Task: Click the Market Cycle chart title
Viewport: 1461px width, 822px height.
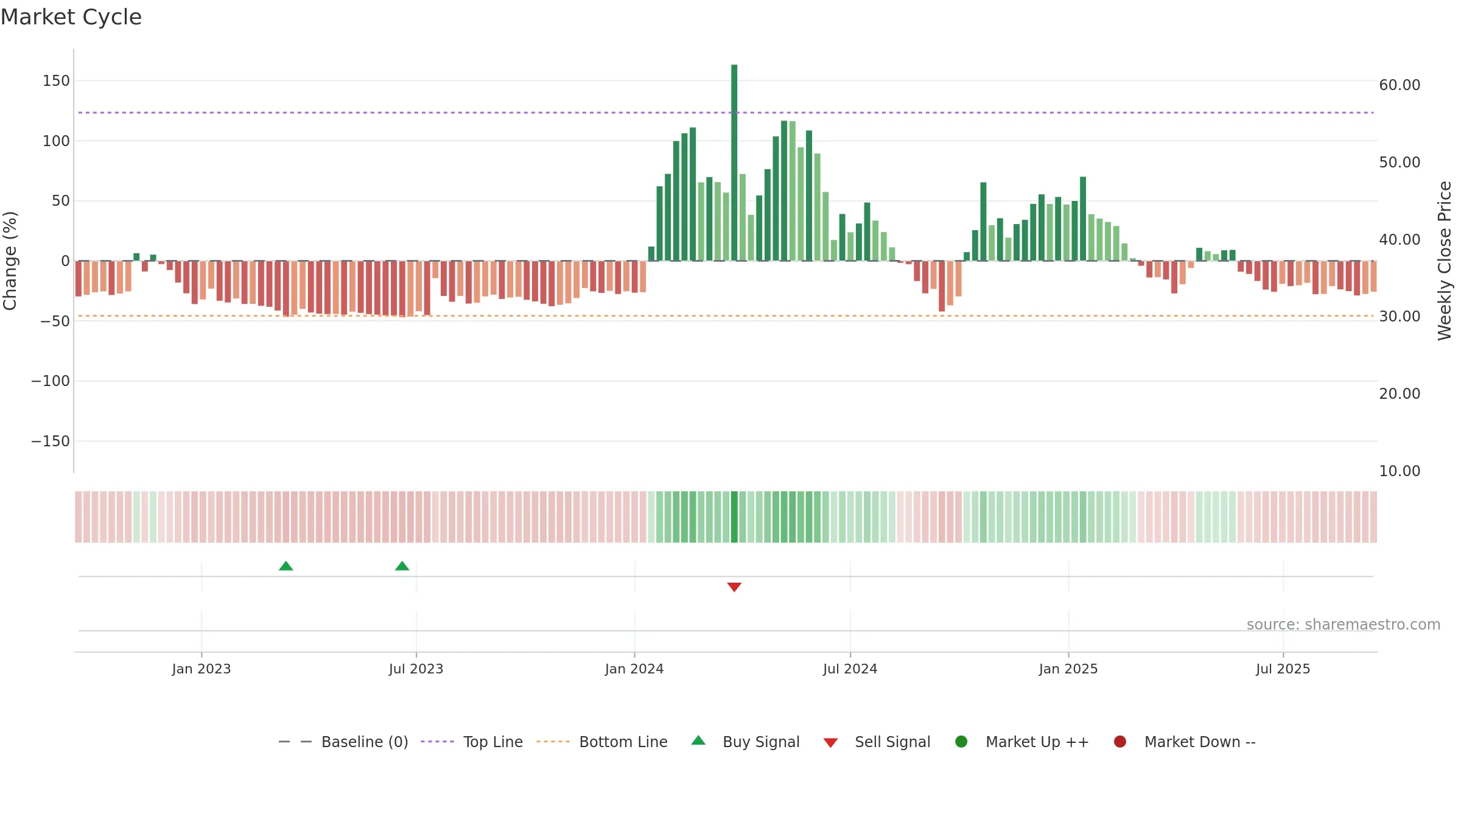Action: coord(71,17)
